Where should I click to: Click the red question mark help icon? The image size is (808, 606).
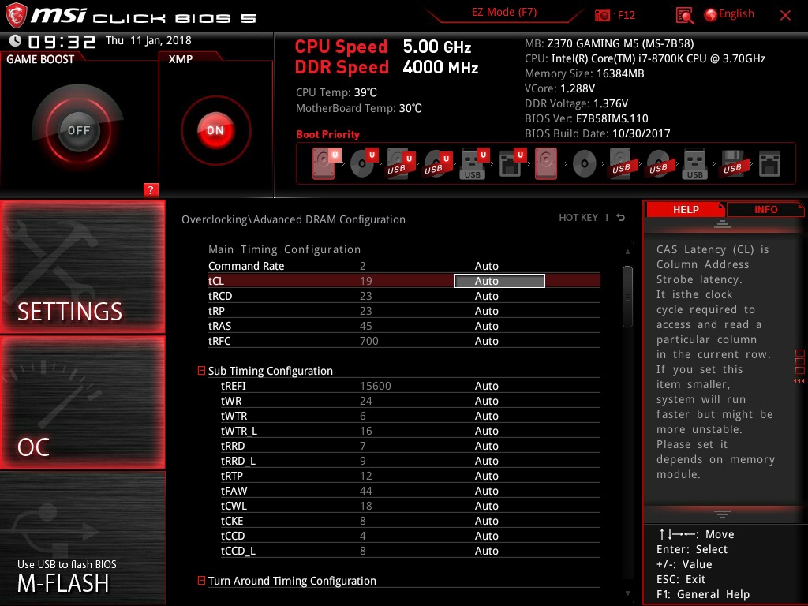click(151, 189)
